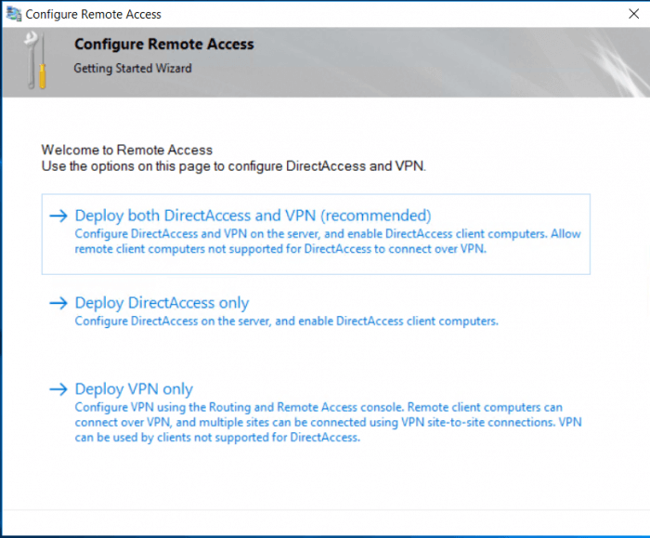Click the bold 'Configure Remote Access' header title

164,44
